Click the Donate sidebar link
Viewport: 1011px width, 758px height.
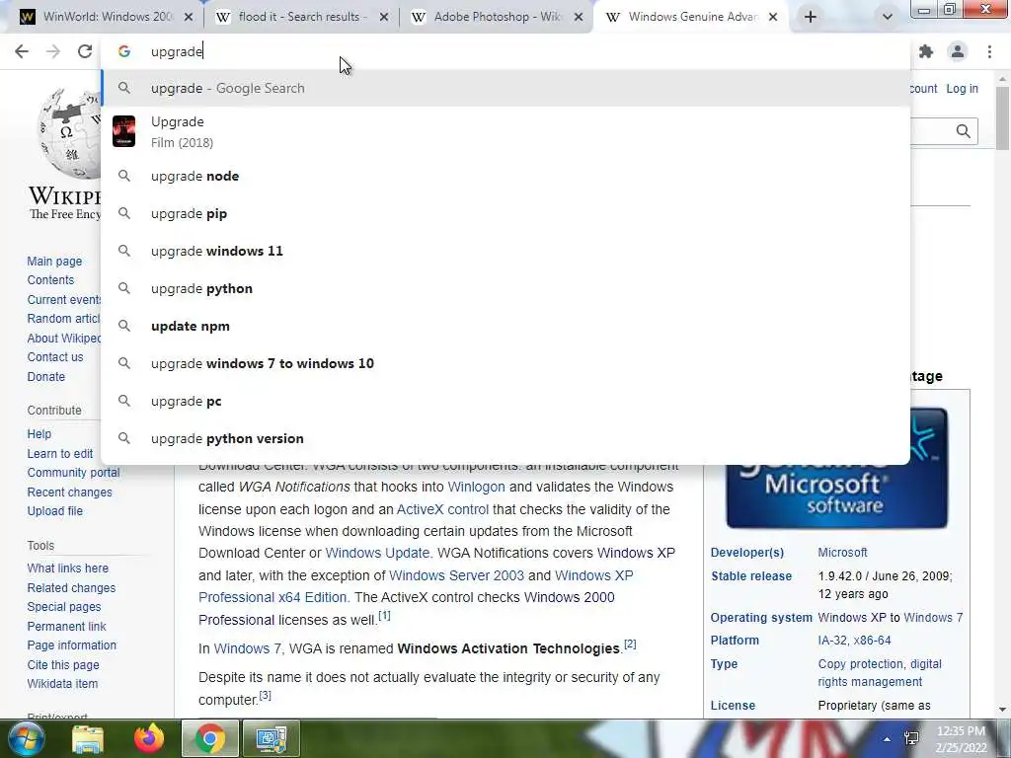point(45,376)
